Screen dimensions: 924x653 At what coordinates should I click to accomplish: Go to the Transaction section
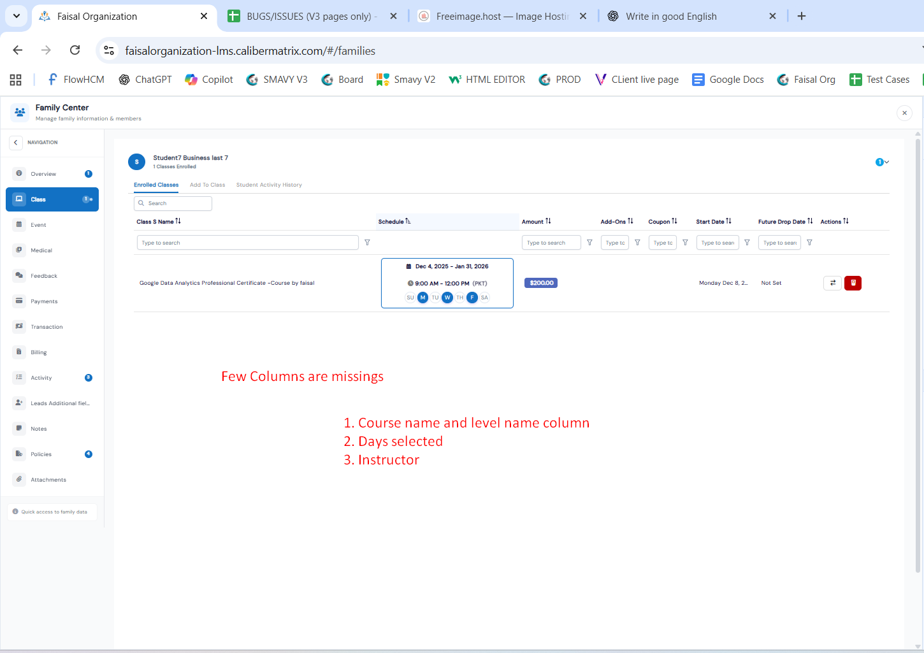coord(52,327)
